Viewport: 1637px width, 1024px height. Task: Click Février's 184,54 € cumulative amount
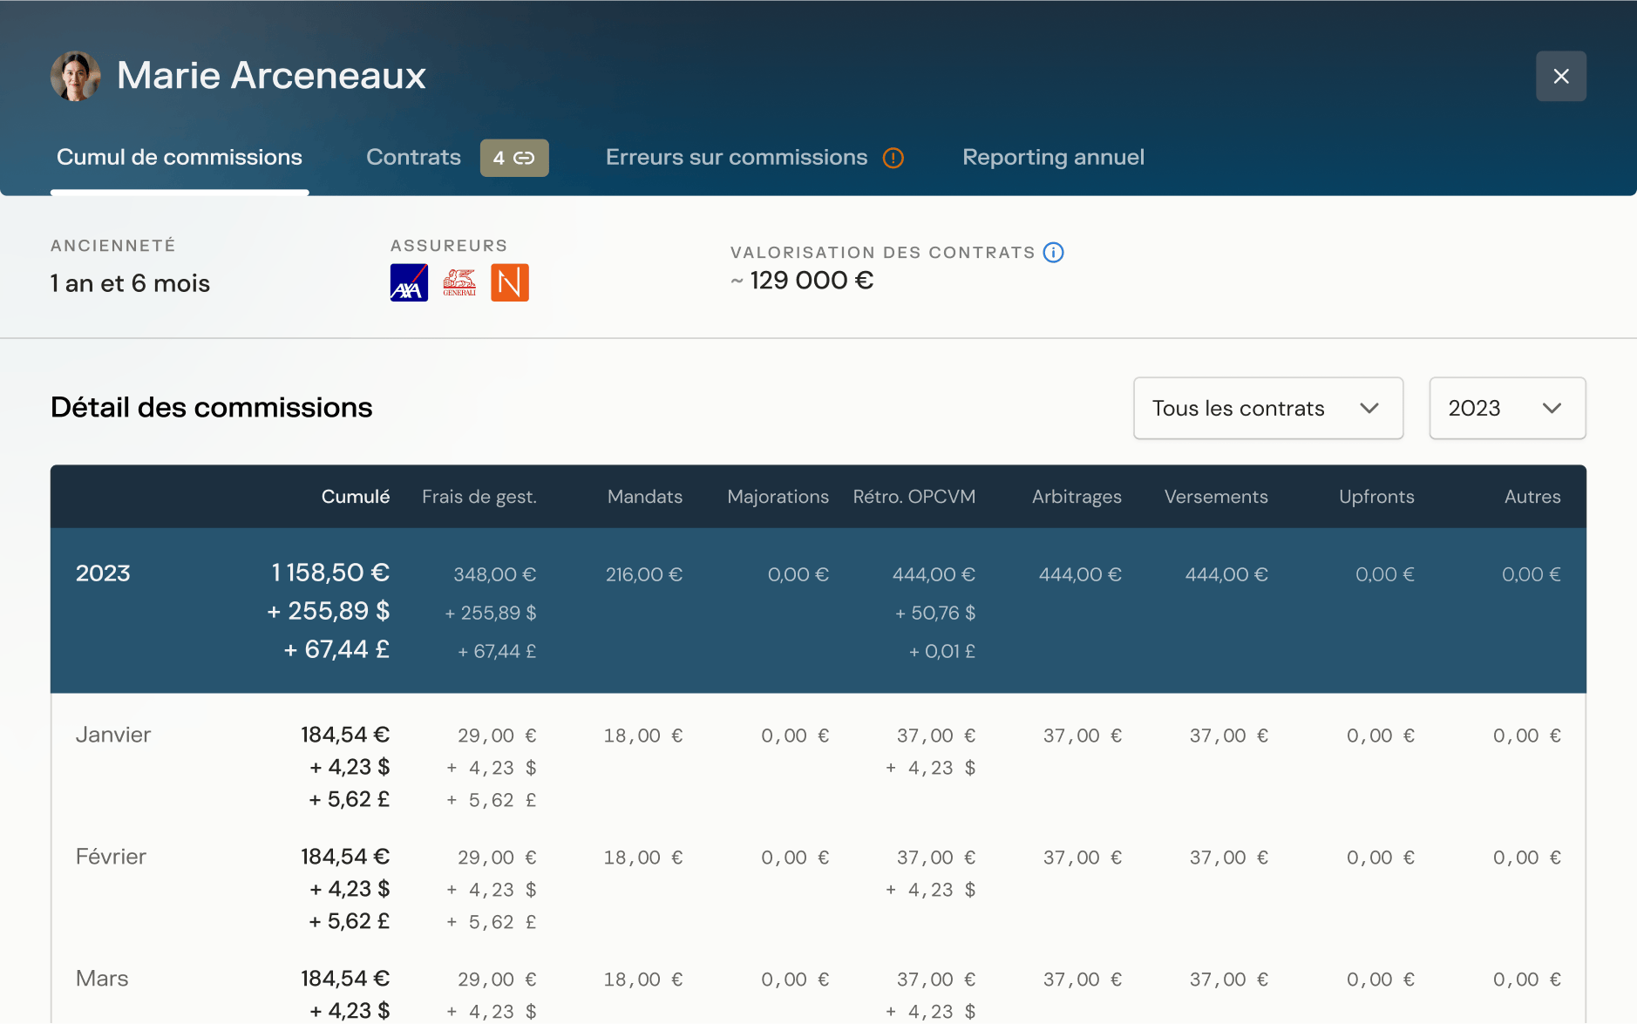coord(345,857)
